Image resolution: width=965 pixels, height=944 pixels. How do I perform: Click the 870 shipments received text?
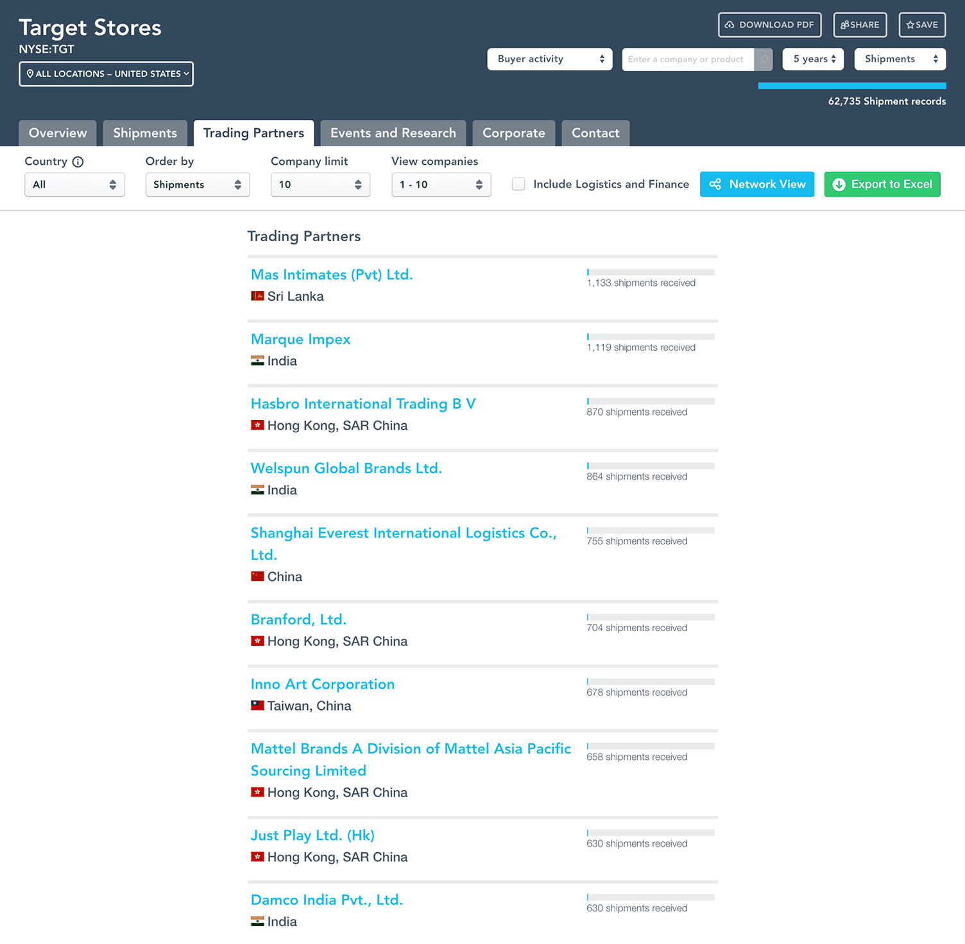636,412
